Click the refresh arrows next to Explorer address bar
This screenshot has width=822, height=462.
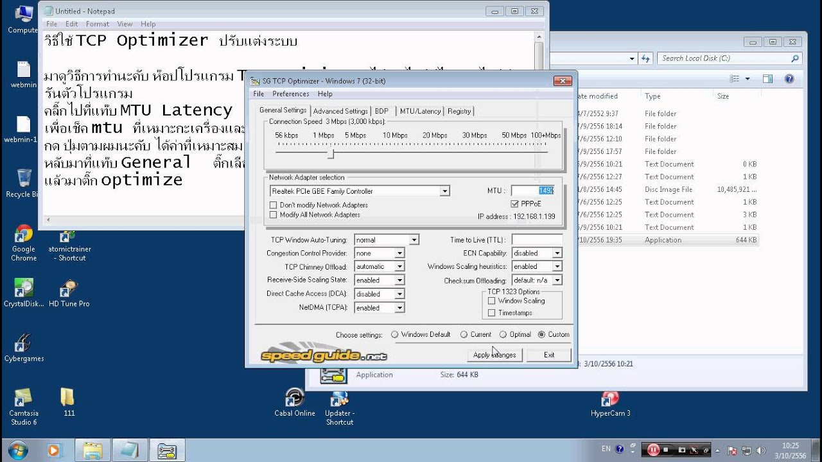coord(646,58)
